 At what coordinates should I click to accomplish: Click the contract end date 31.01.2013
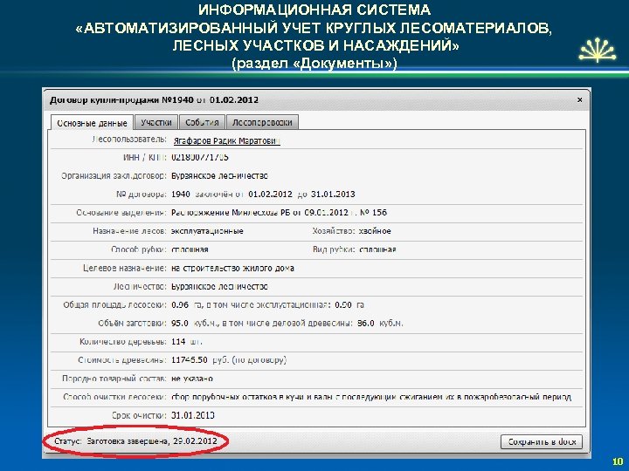coord(333,195)
